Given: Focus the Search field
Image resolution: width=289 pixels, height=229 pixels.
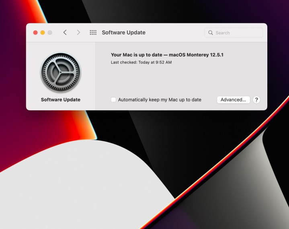Looking at the screenshot, I should [234, 33].
